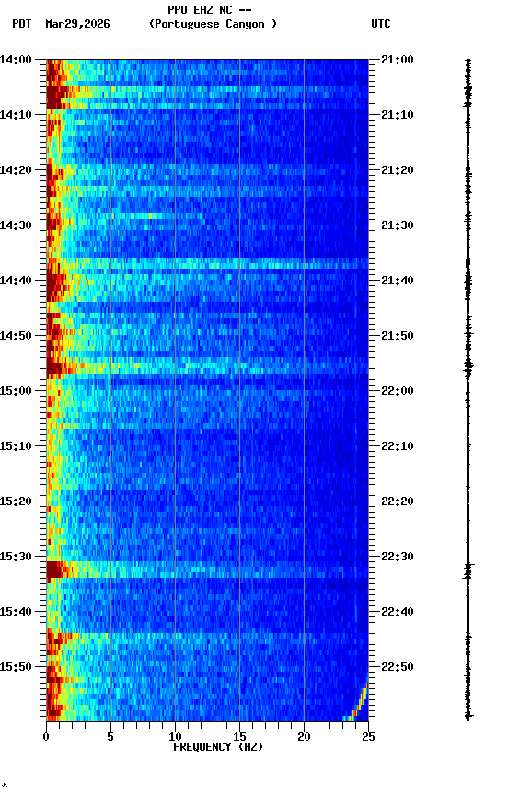
Task: Click the '15:30' PDT time label
Action: coord(16,557)
